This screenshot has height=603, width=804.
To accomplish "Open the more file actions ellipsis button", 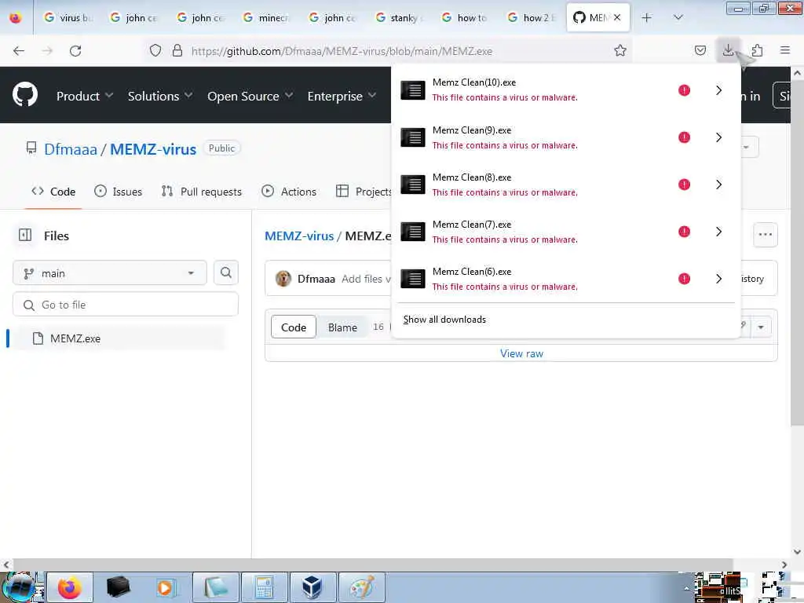I will (765, 235).
